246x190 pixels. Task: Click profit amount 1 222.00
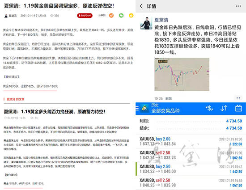(x=236, y=144)
